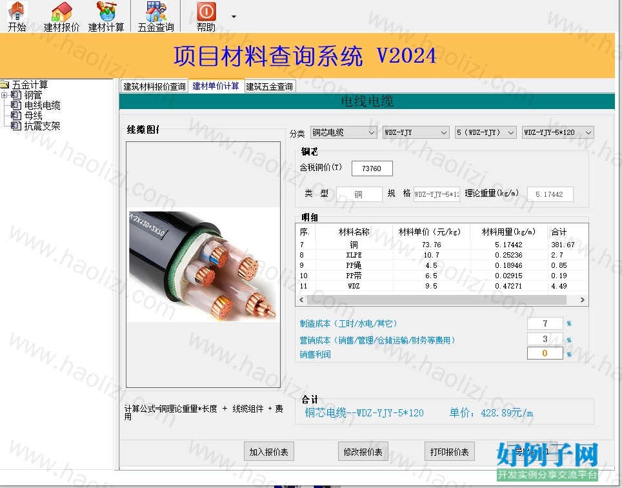Image resolution: width=622 pixels, height=488 pixels.
Task: Open the 建材报价 toolbar icon
Action: (x=61, y=16)
